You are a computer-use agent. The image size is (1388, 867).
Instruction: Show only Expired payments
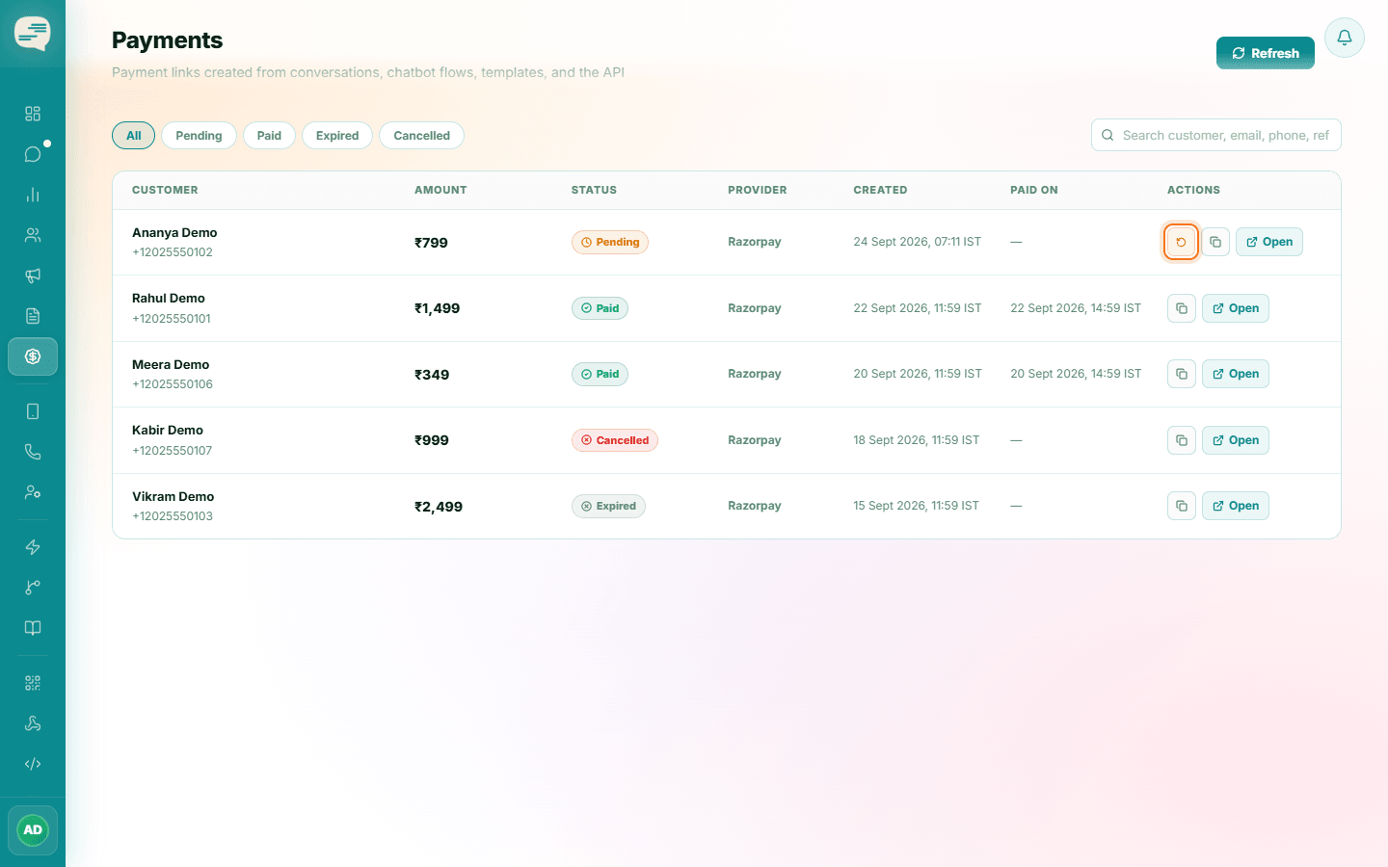pos(337,136)
